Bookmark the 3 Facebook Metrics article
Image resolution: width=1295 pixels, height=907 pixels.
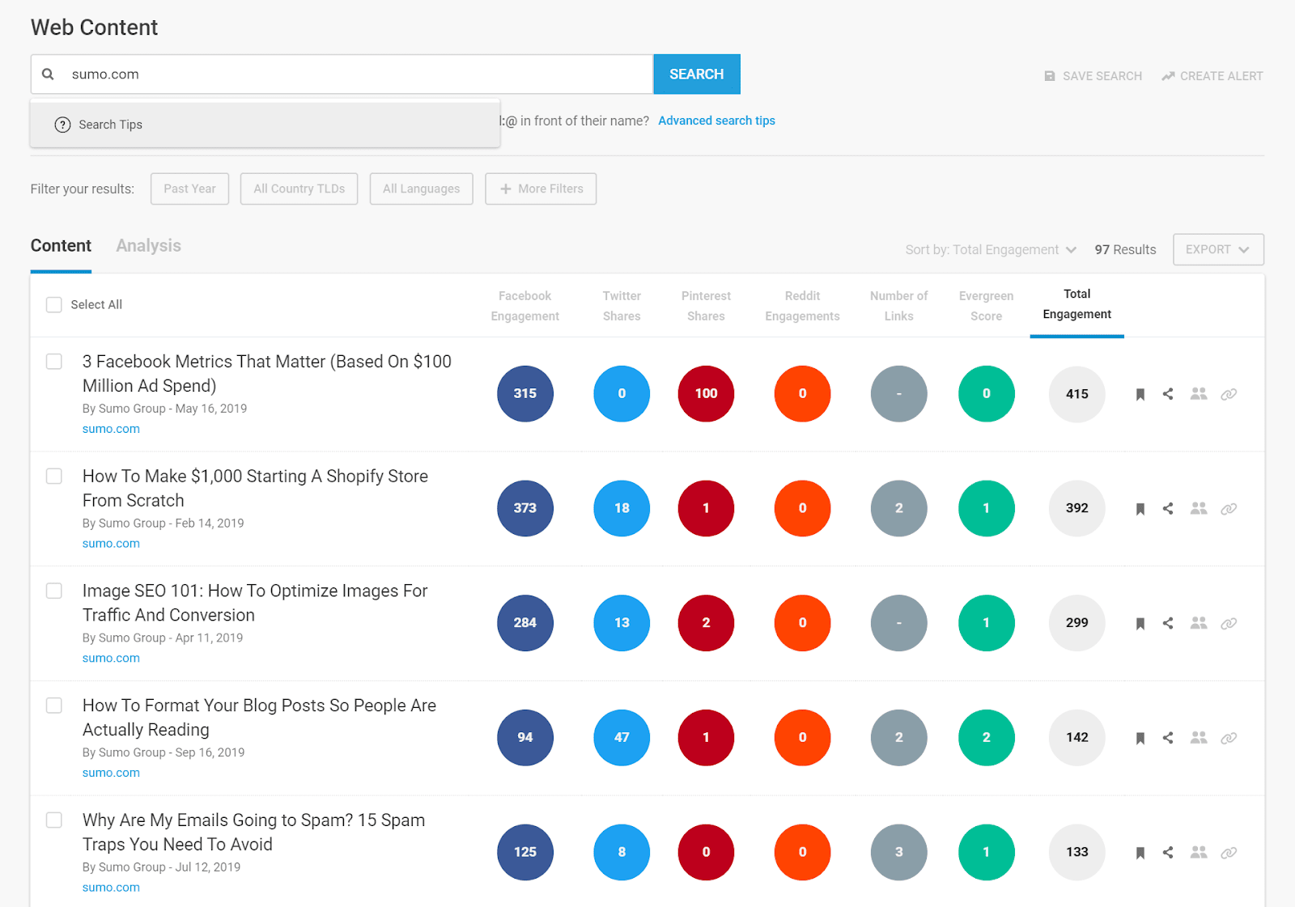click(1140, 394)
